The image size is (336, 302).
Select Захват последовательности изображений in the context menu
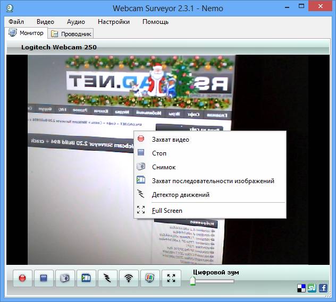pos(210,181)
